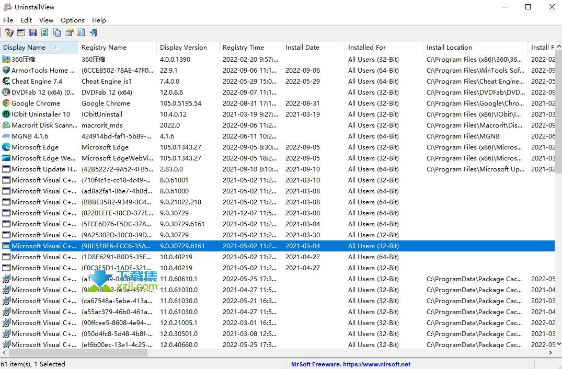562x369 pixels.
Task: Click the Google Chrome icon in the list
Action: pyautogui.click(x=6, y=103)
